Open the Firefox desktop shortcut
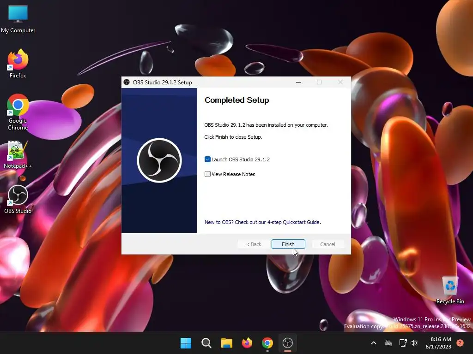The width and height of the screenshot is (473, 354). coord(18,64)
